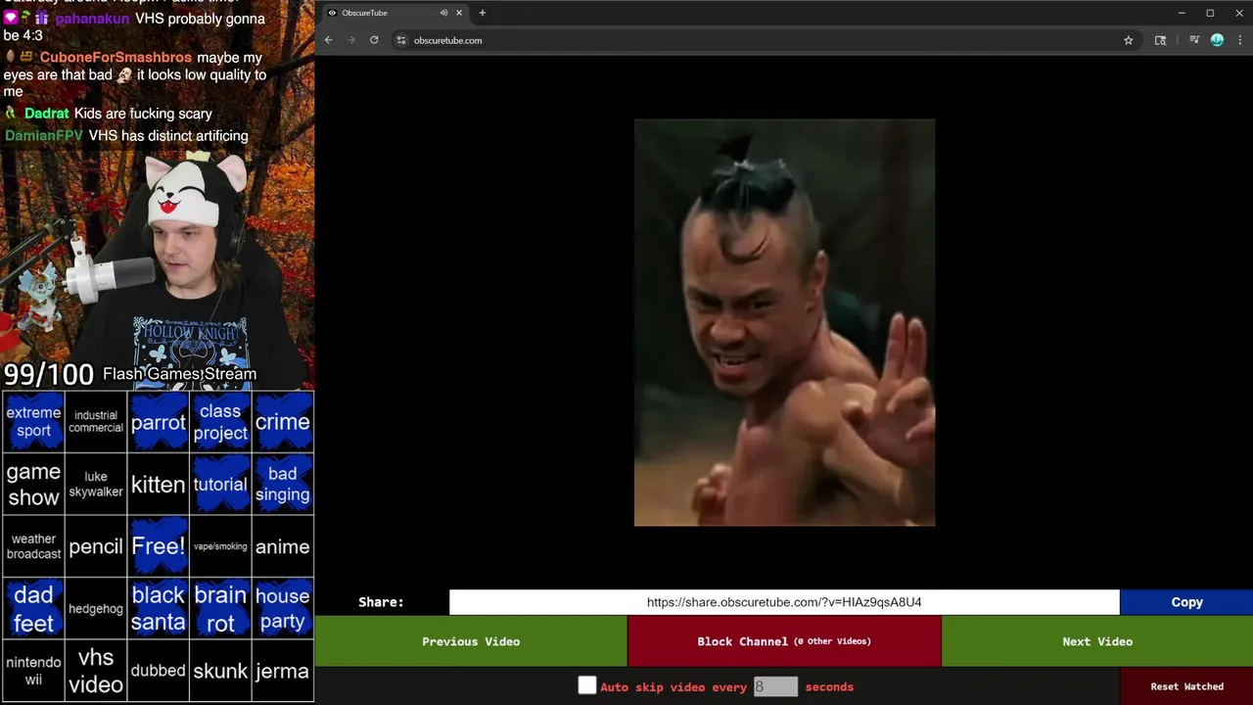This screenshot has width=1253, height=705.
Task: Mark the 'nintendo wii' bingo square
Action: pos(33,671)
